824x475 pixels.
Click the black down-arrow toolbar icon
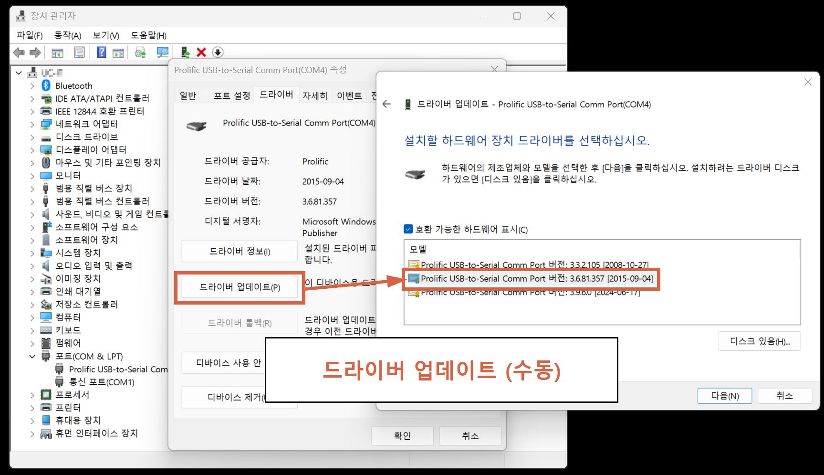[x=218, y=53]
